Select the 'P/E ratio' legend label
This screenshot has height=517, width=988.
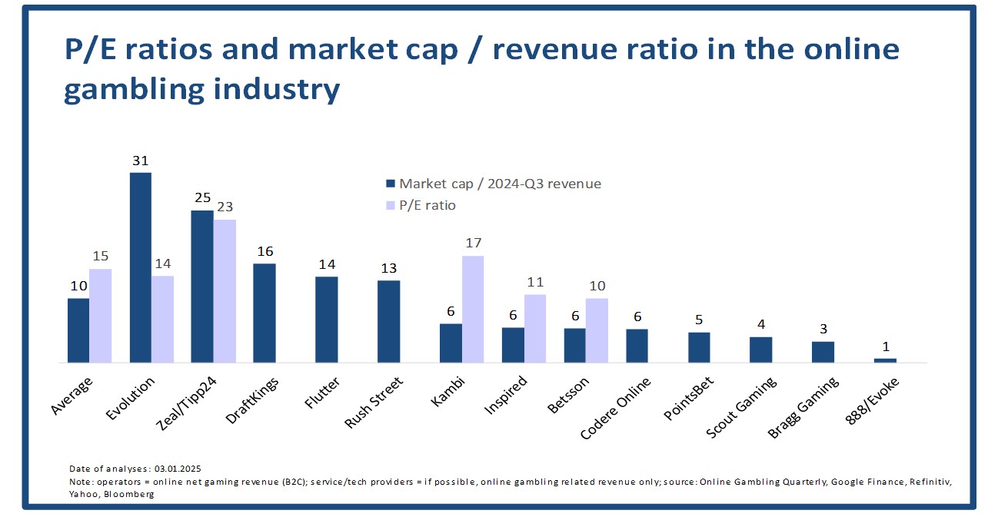click(x=427, y=206)
